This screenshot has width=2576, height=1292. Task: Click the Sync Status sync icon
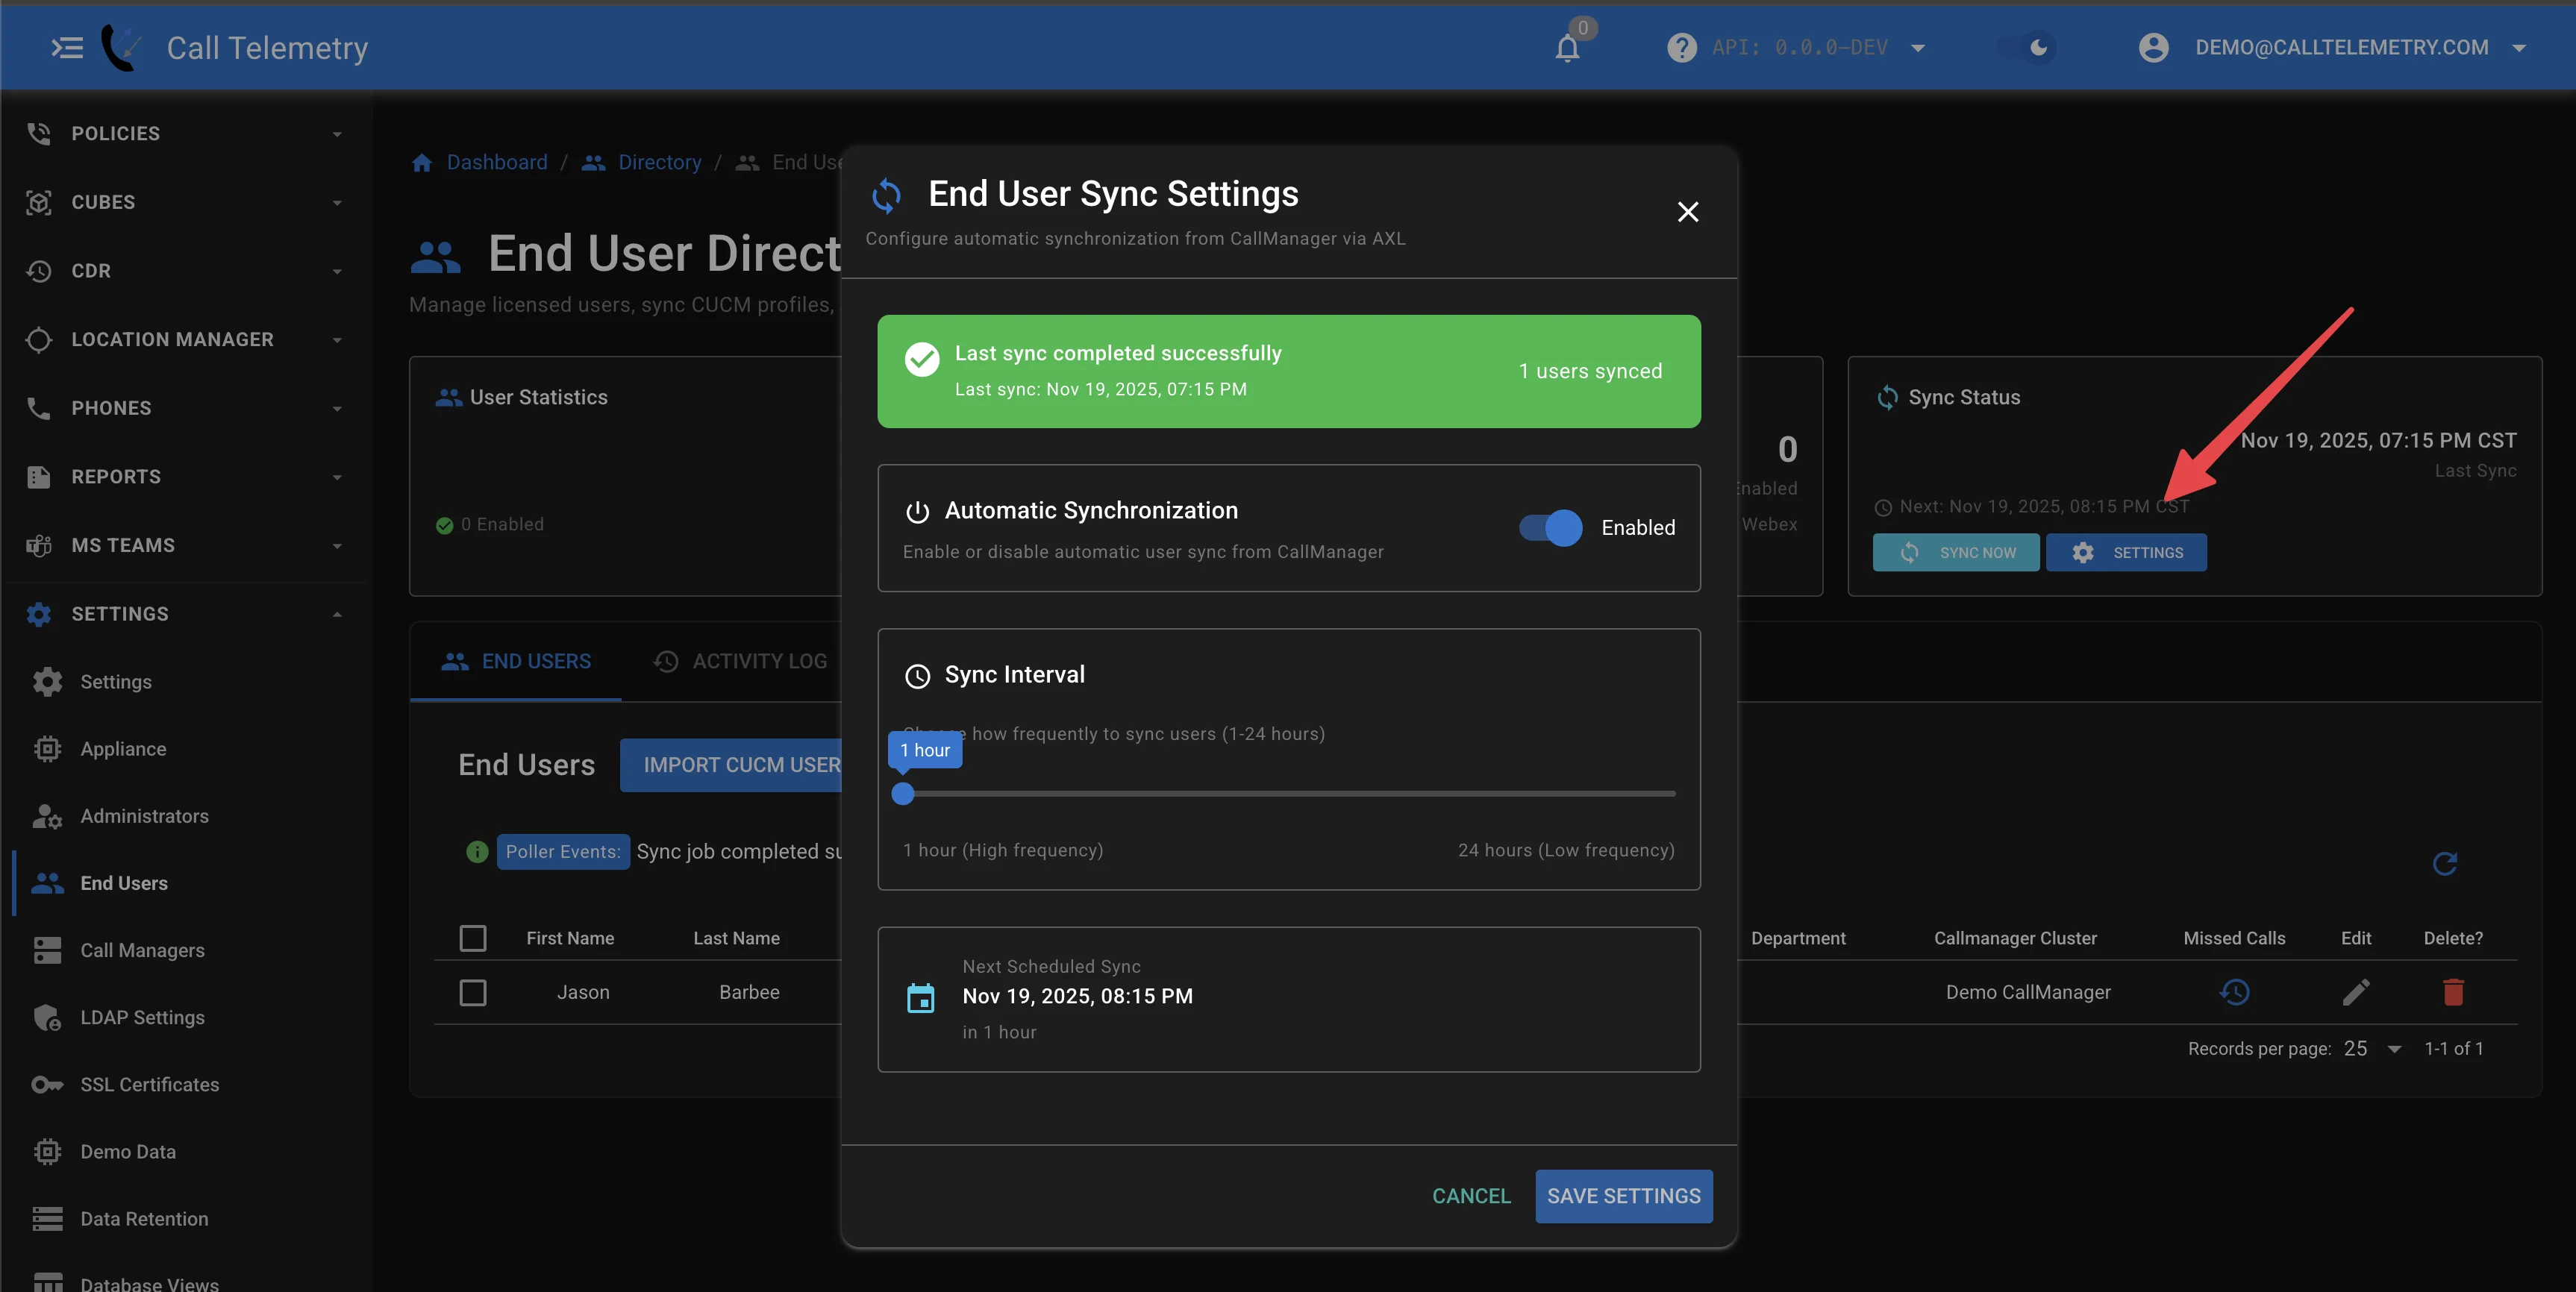(x=1887, y=397)
